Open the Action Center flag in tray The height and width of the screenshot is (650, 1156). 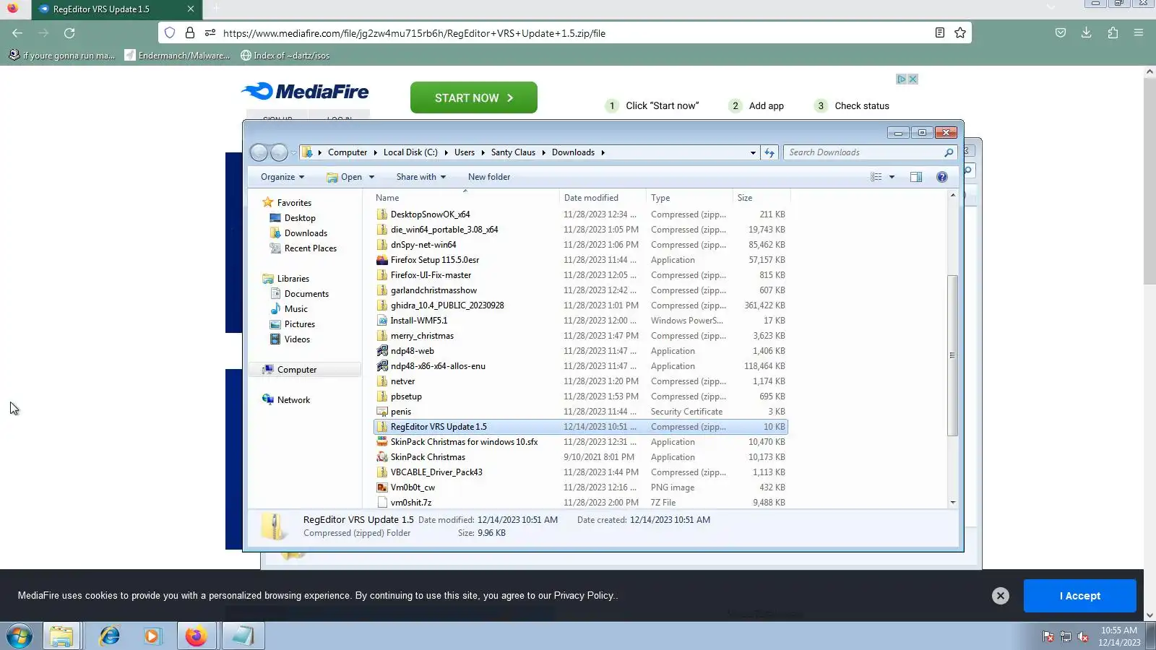coord(1048,636)
